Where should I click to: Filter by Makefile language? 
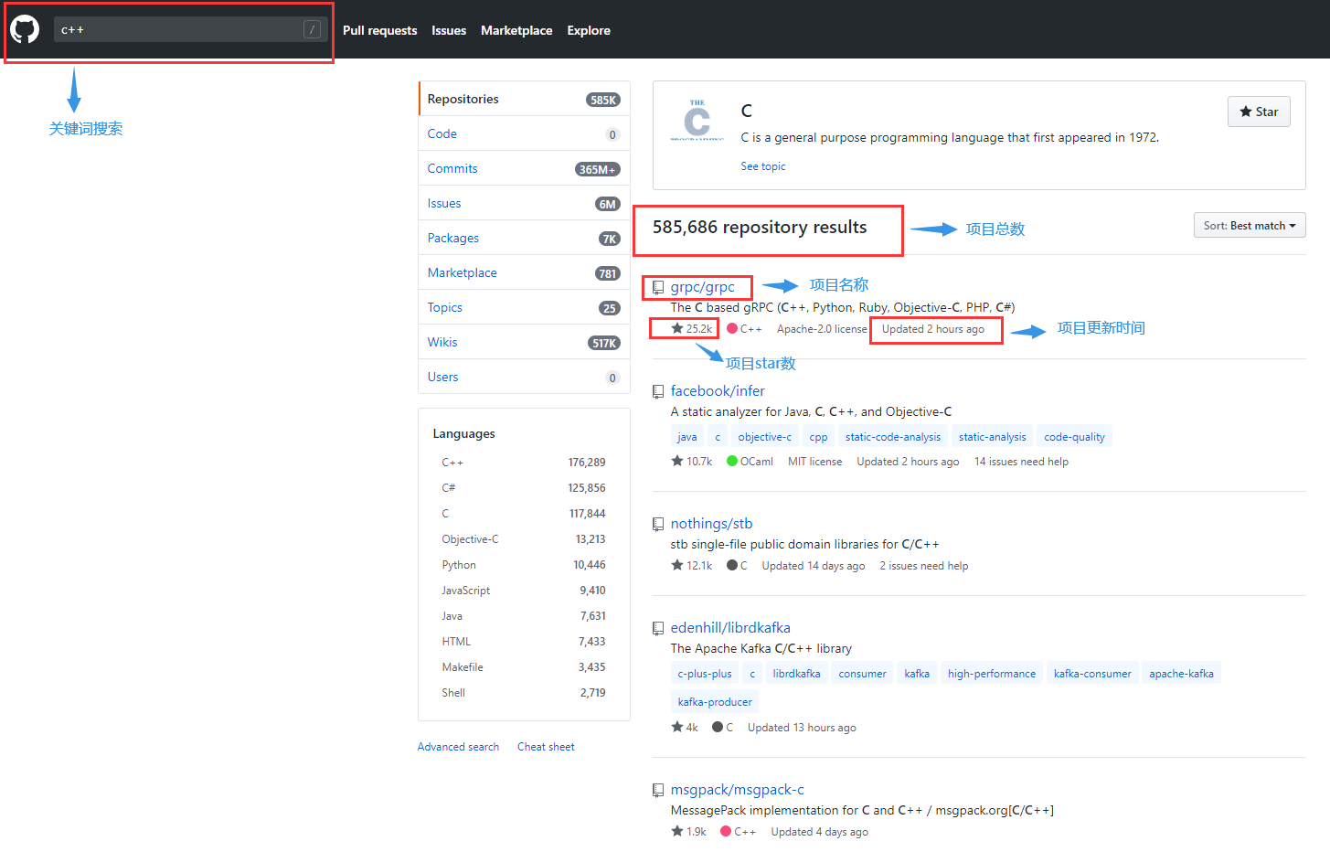point(524,667)
